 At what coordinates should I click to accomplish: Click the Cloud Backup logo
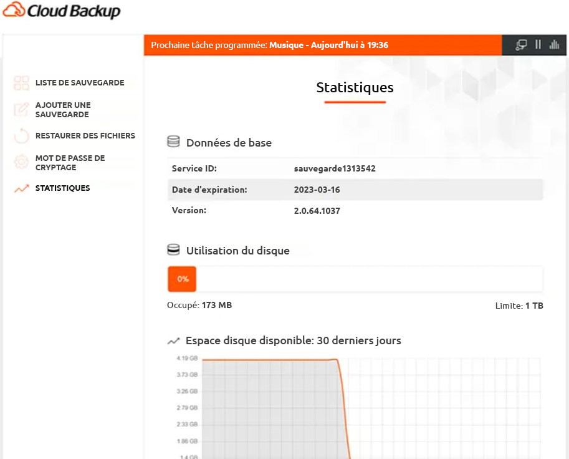coord(62,11)
